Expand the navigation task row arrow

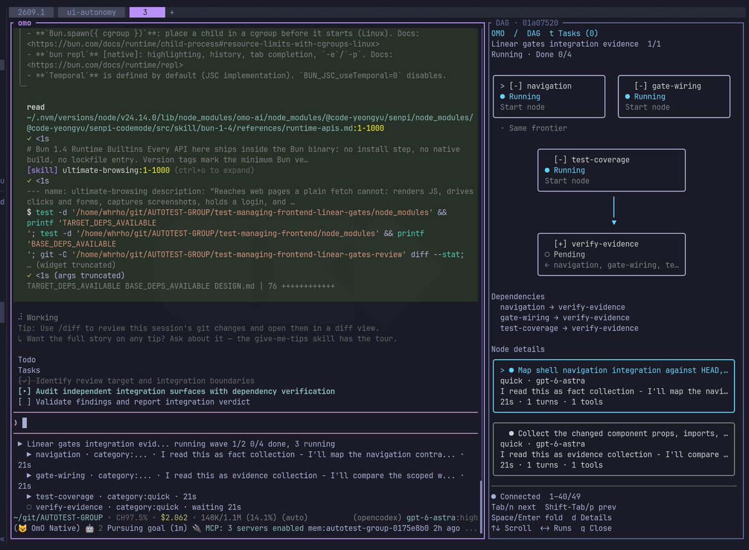[30, 454]
